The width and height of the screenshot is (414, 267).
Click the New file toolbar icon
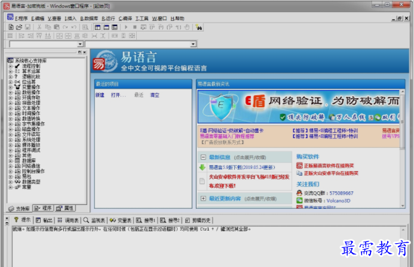11,27
